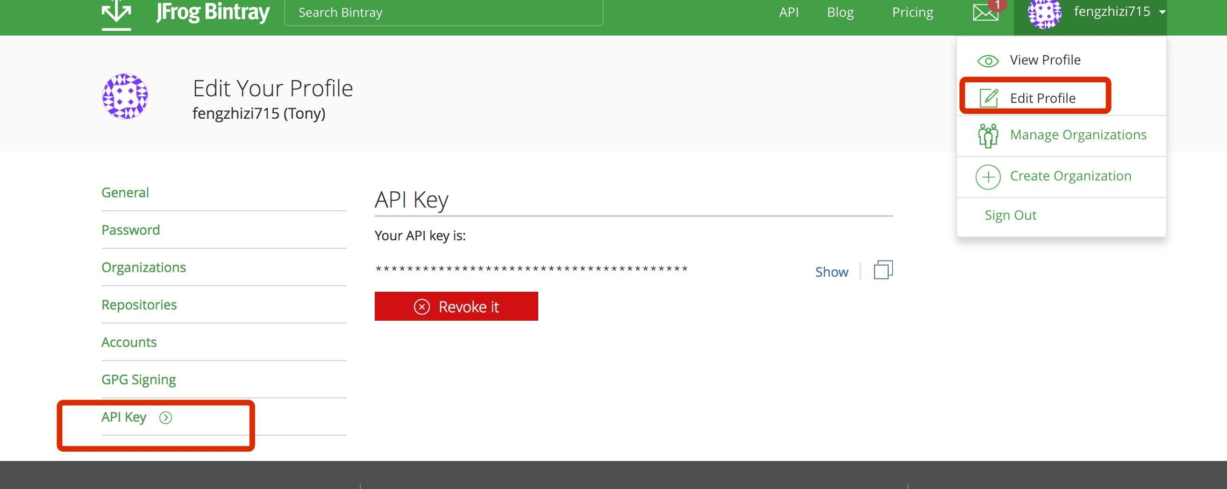Viewport: 1227px width, 489px height.
Task: Click the "Edit Your Profile" heading
Action: point(272,88)
